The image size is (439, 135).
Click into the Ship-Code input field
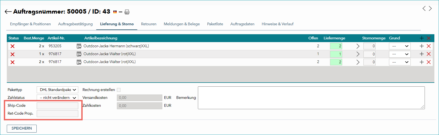[57, 106]
